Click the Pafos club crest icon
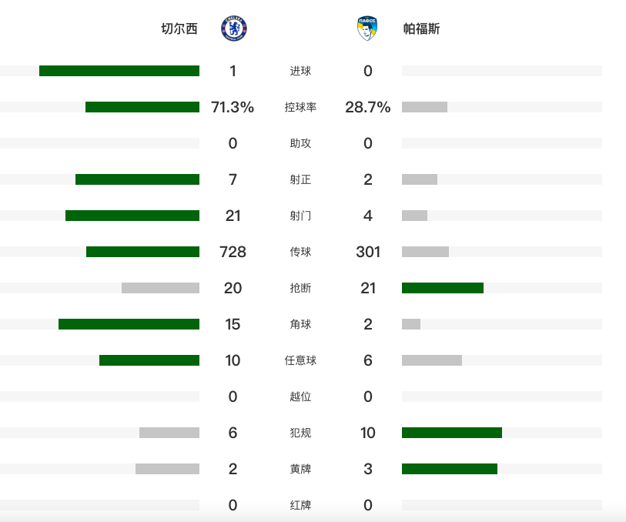Screen dimensions: 626x522 pos(367,28)
